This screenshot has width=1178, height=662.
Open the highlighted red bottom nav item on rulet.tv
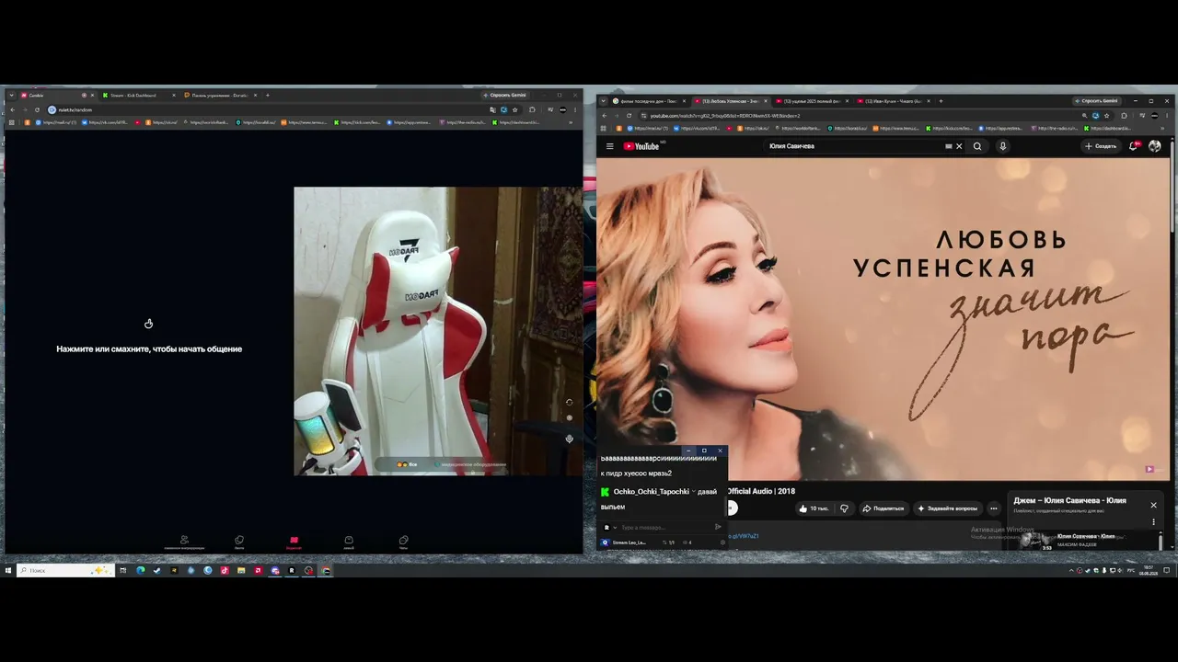point(294,542)
